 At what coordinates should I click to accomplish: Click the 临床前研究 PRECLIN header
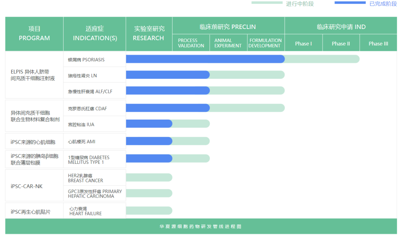tap(228, 27)
